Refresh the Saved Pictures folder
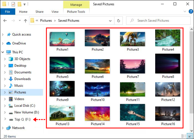The width and height of the screenshot is (194, 139). pyautogui.click(x=119, y=21)
